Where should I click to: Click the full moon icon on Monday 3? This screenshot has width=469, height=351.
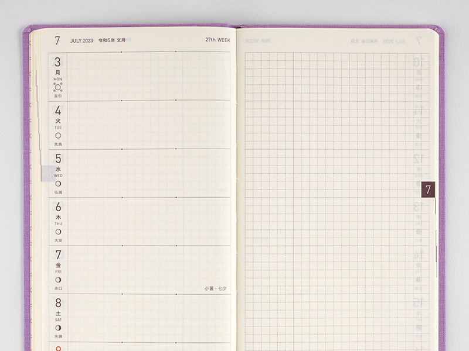[x=58, y=87]
